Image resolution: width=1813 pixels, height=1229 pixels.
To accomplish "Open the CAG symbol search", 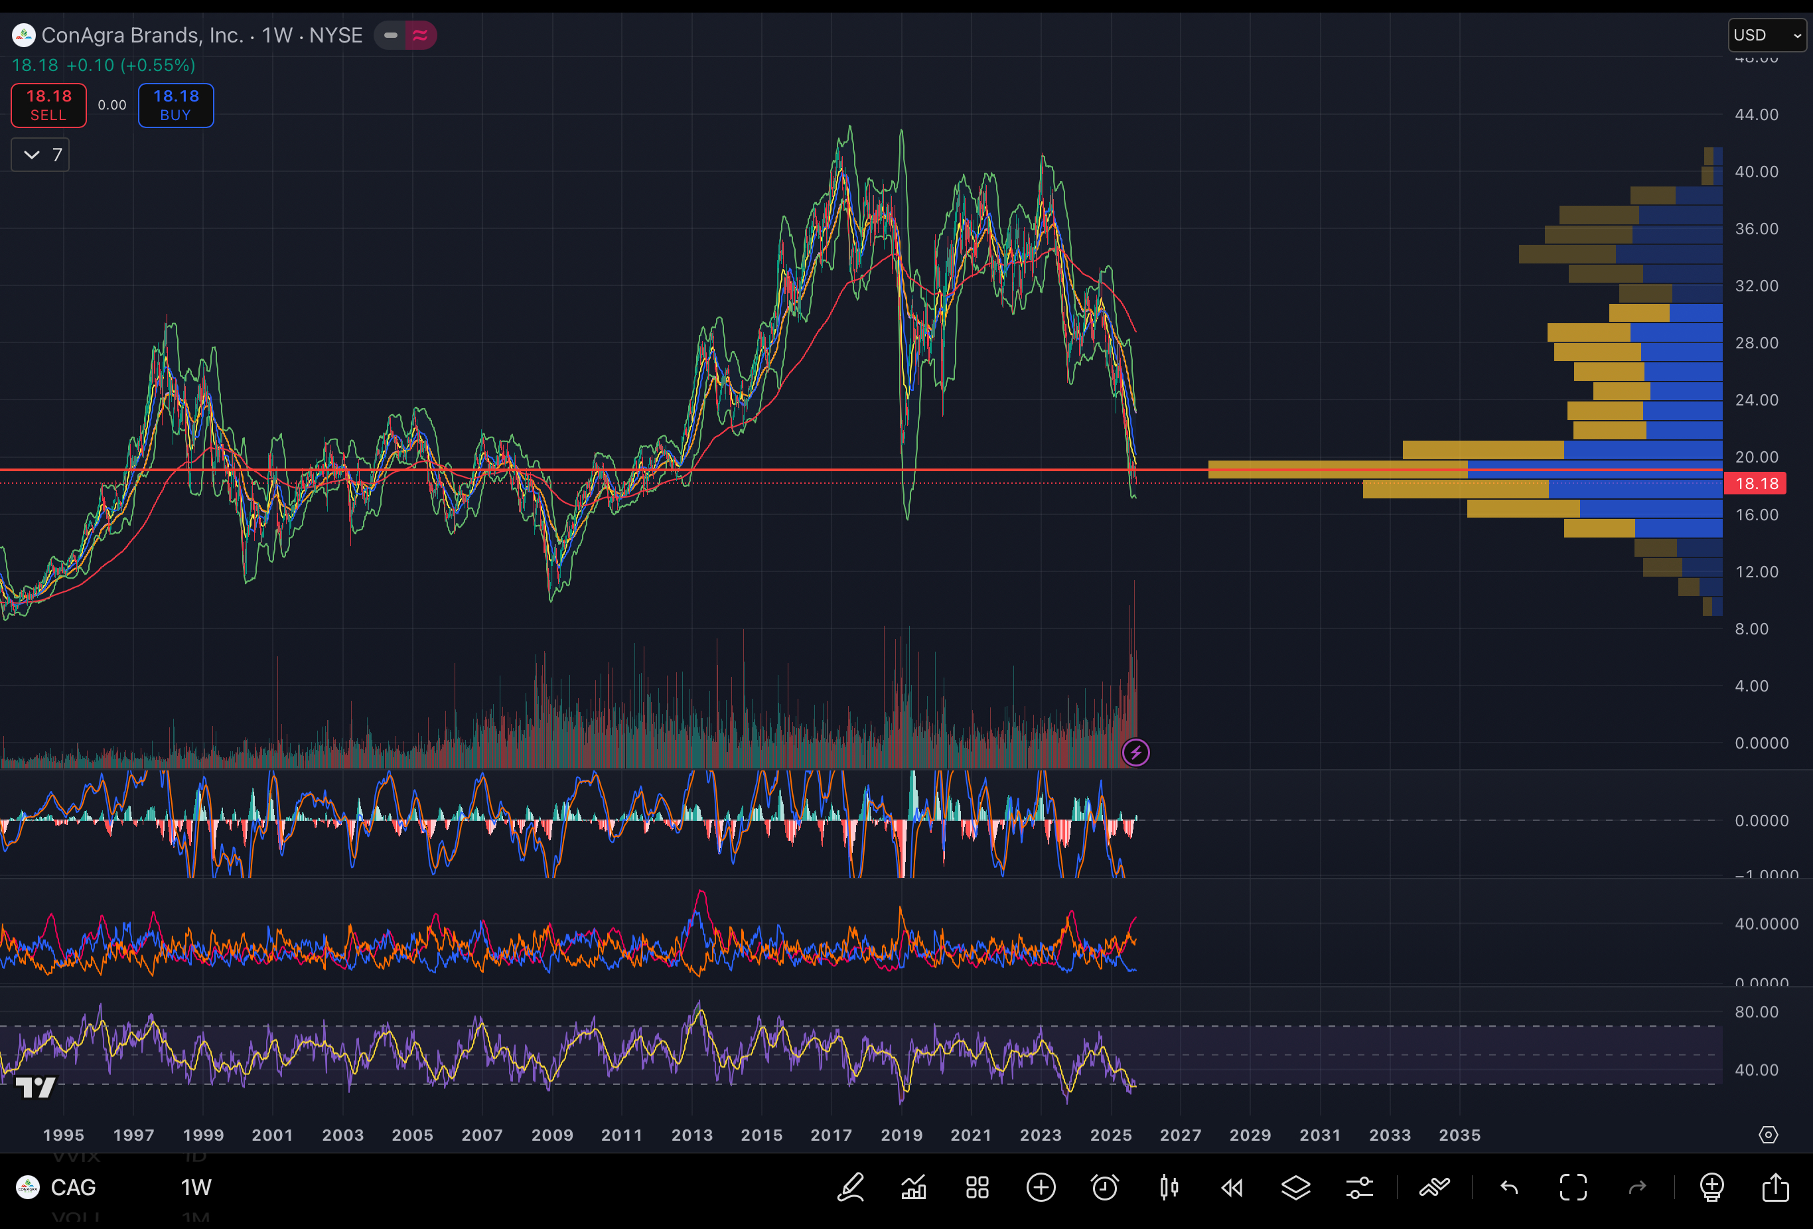I will tap(72, 1188).
